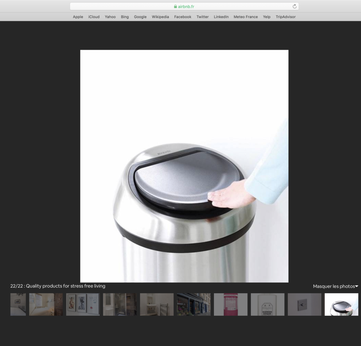Collapse the gallery via Masquer les photos
This screenshot has width=361, height=346.
pyautogui.click(x=335, y=286)
